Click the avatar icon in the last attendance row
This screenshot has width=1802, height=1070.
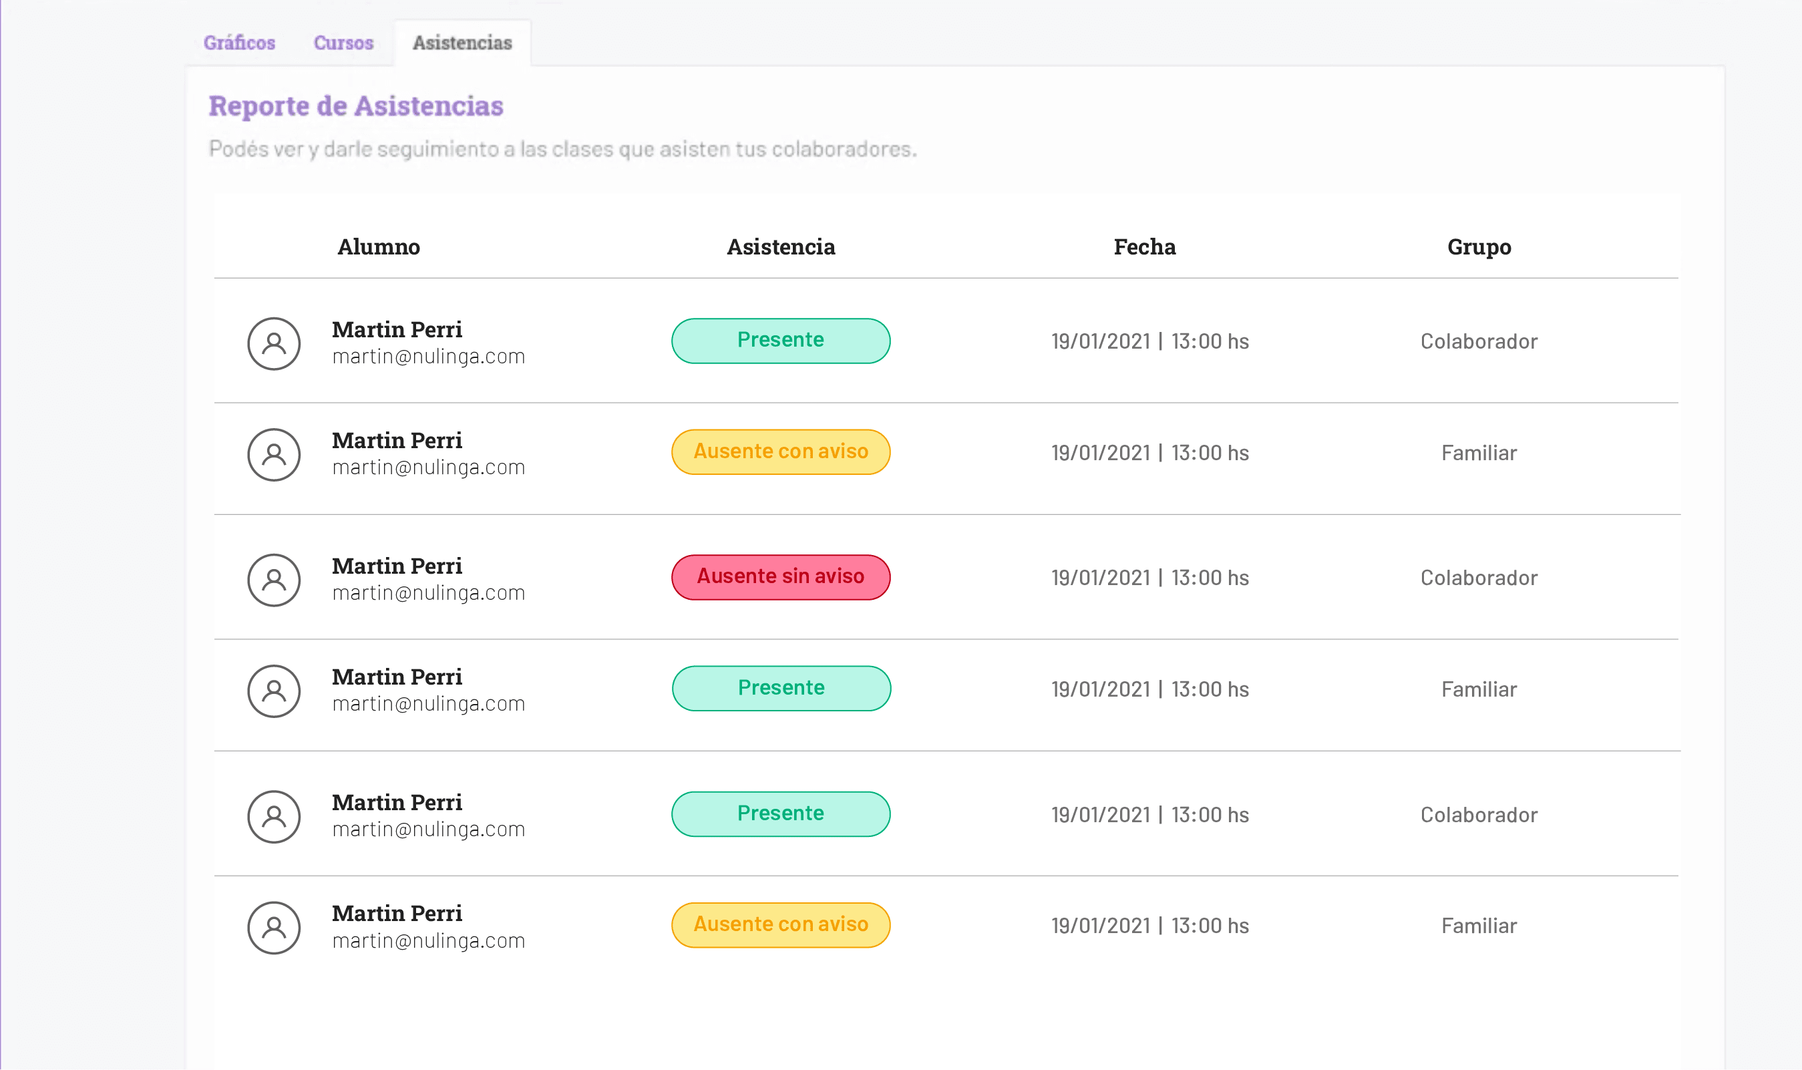pyautogui.click(x=274, y=928)
